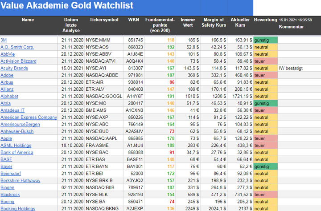Select the Margin of Safety Kurs header
The width and height of the screenshot is (321, 211).
(x=214, y=23)
